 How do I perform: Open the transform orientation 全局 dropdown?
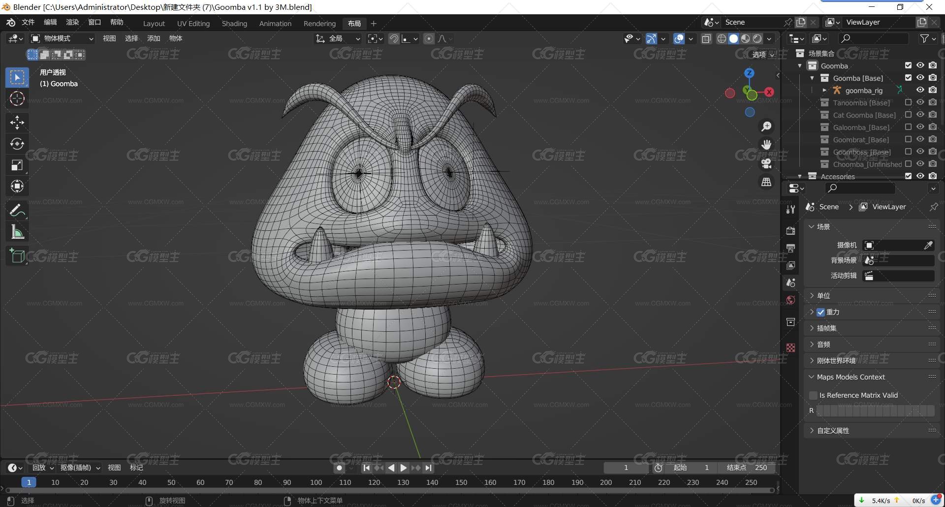pos(338,38)
